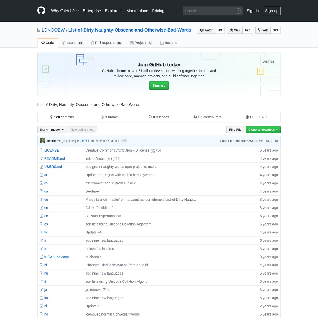Switch to the Code tab
Viewport: 318px width, 318px height.
tap(48, 43)
